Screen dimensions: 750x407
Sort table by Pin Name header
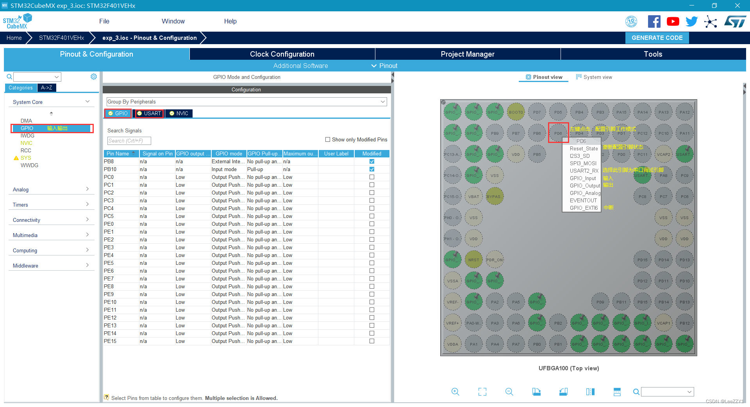pos(121,154)
